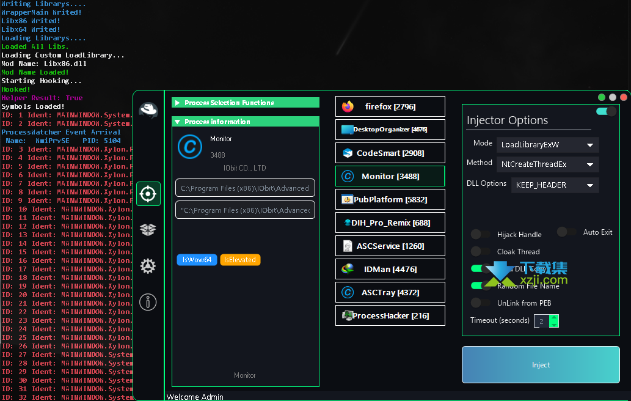Open the gear settings page in sidebar

coord(148,266)
